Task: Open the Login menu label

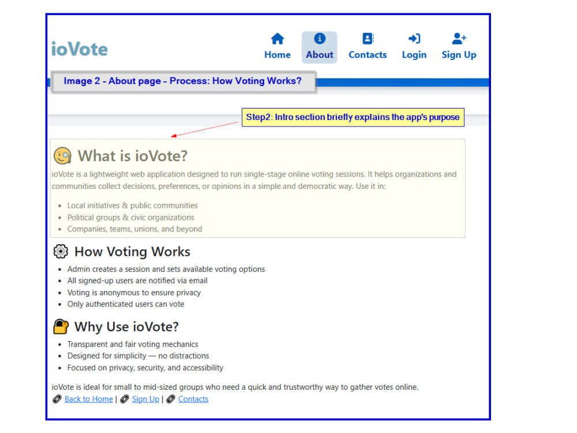Action: pos(414,55)
